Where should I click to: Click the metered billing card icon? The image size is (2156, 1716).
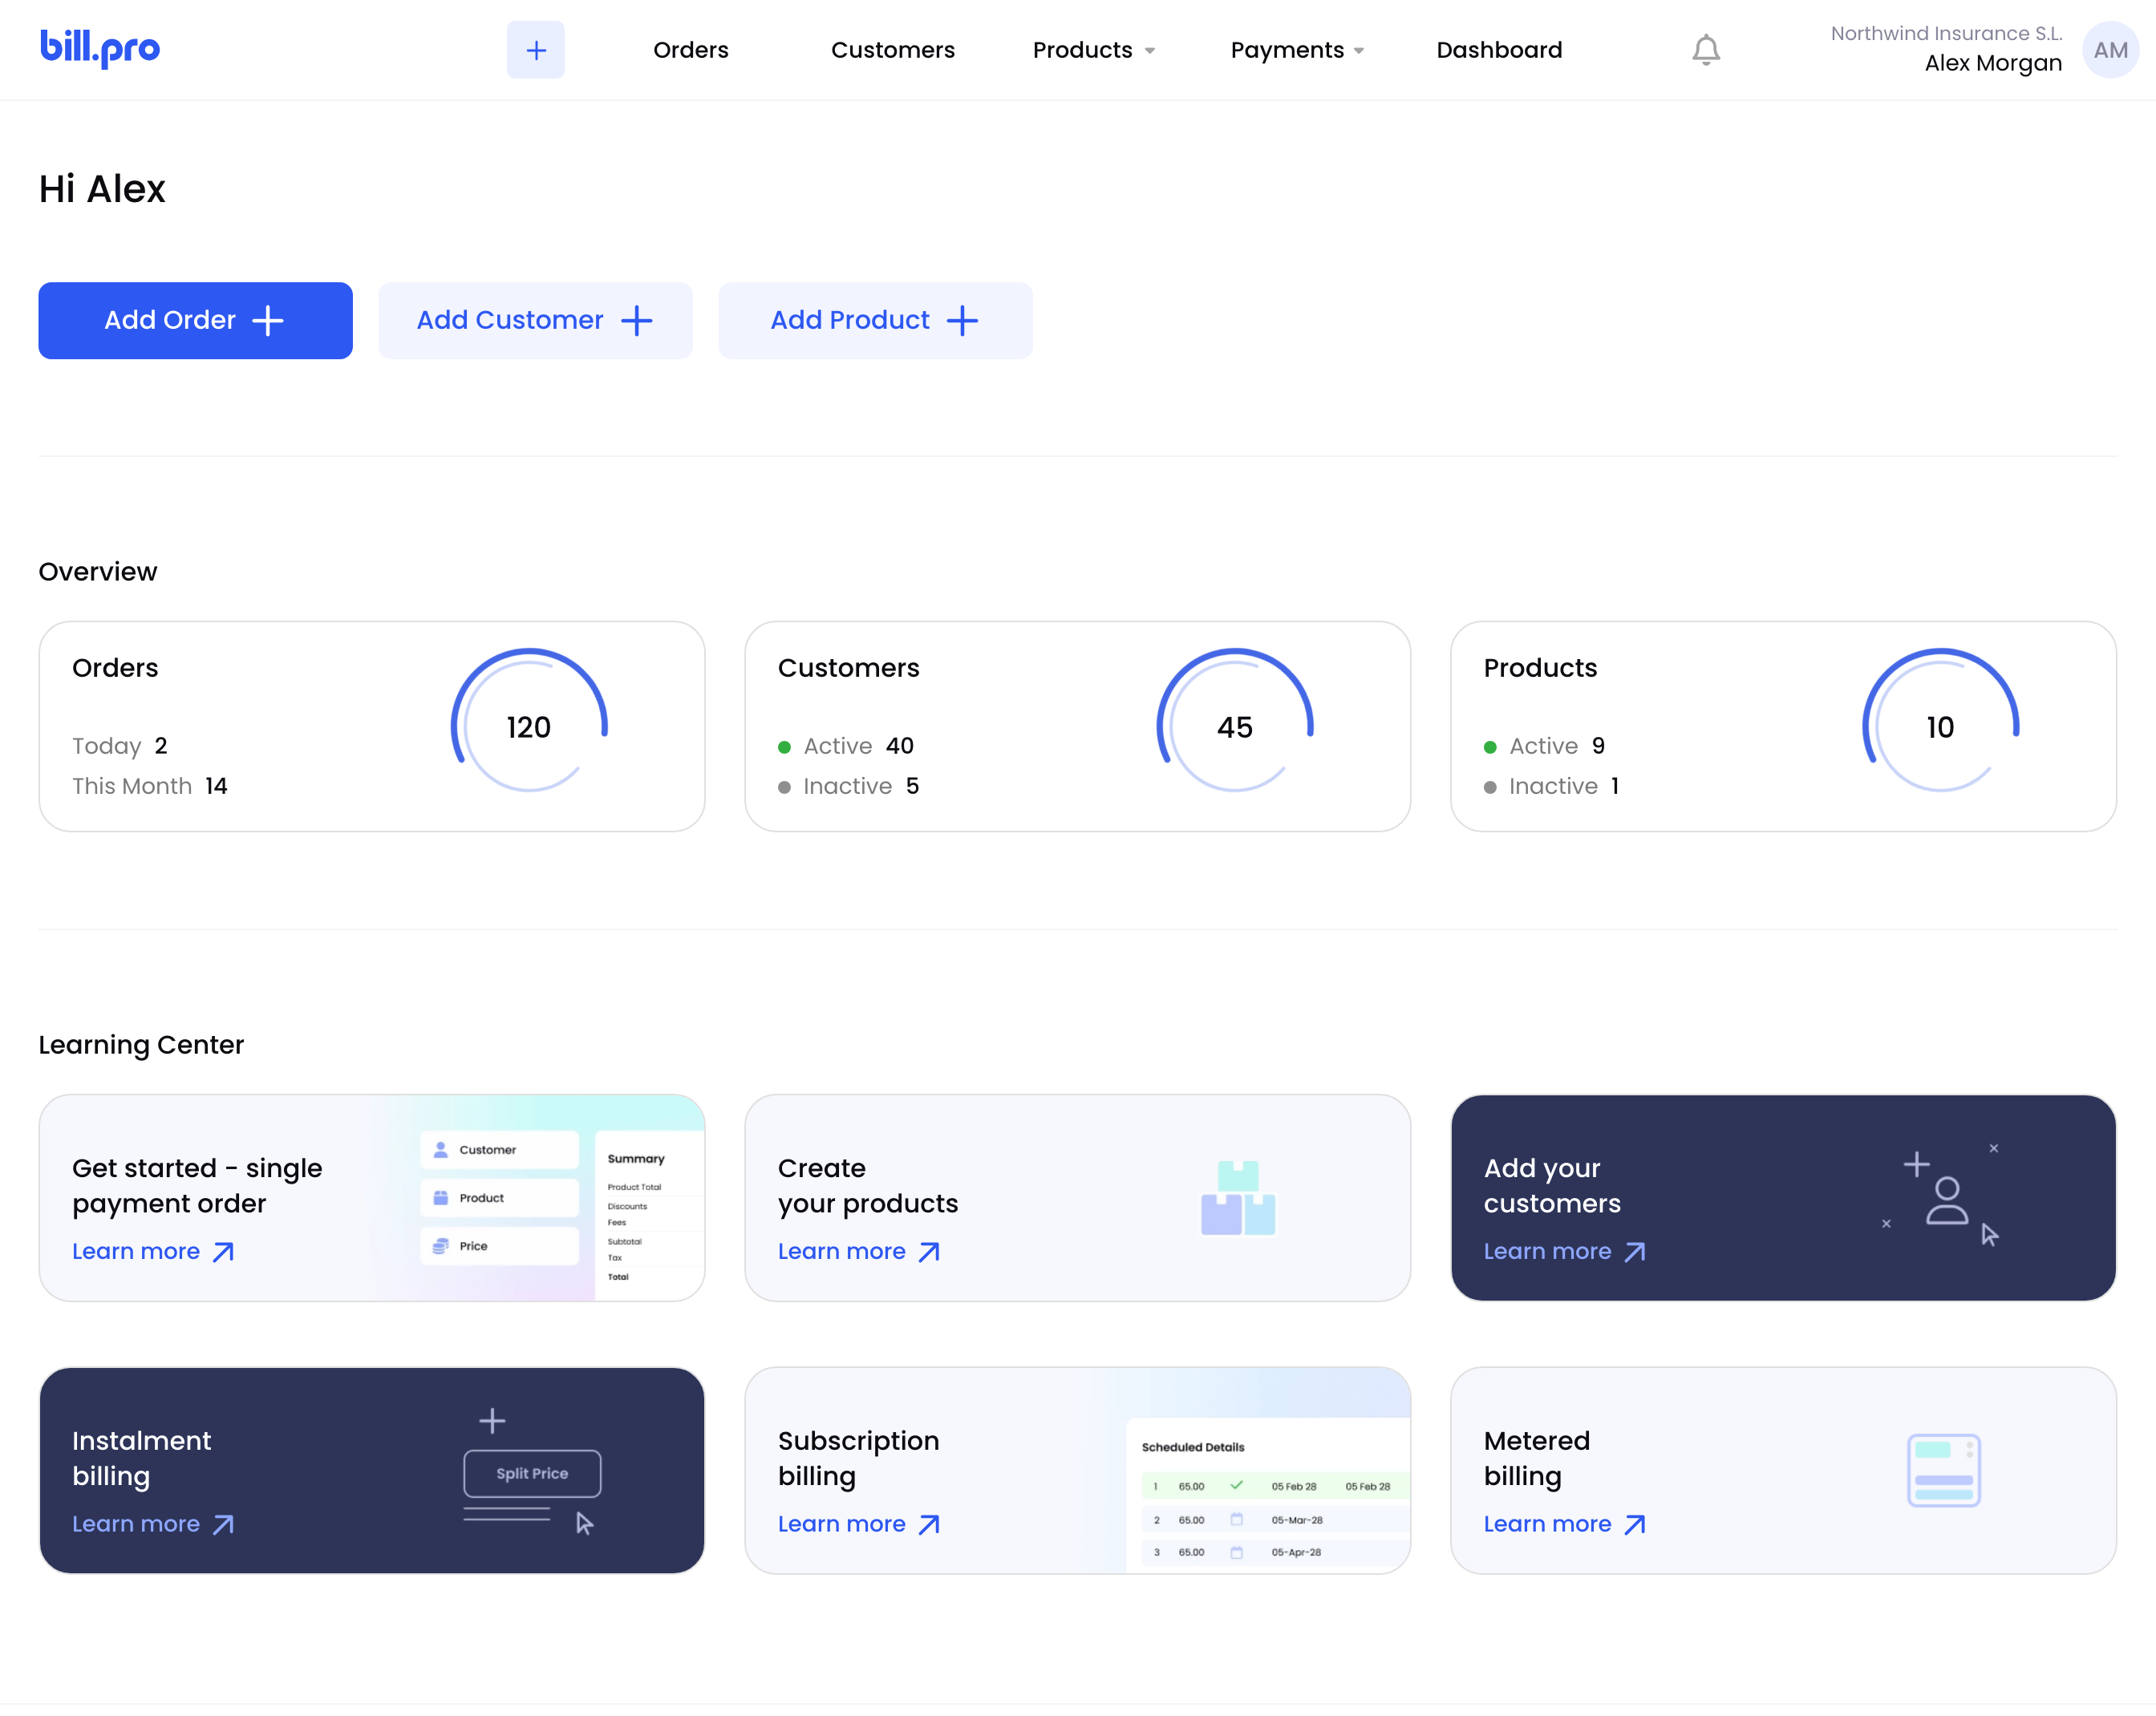click(x=1944, y=1470)
